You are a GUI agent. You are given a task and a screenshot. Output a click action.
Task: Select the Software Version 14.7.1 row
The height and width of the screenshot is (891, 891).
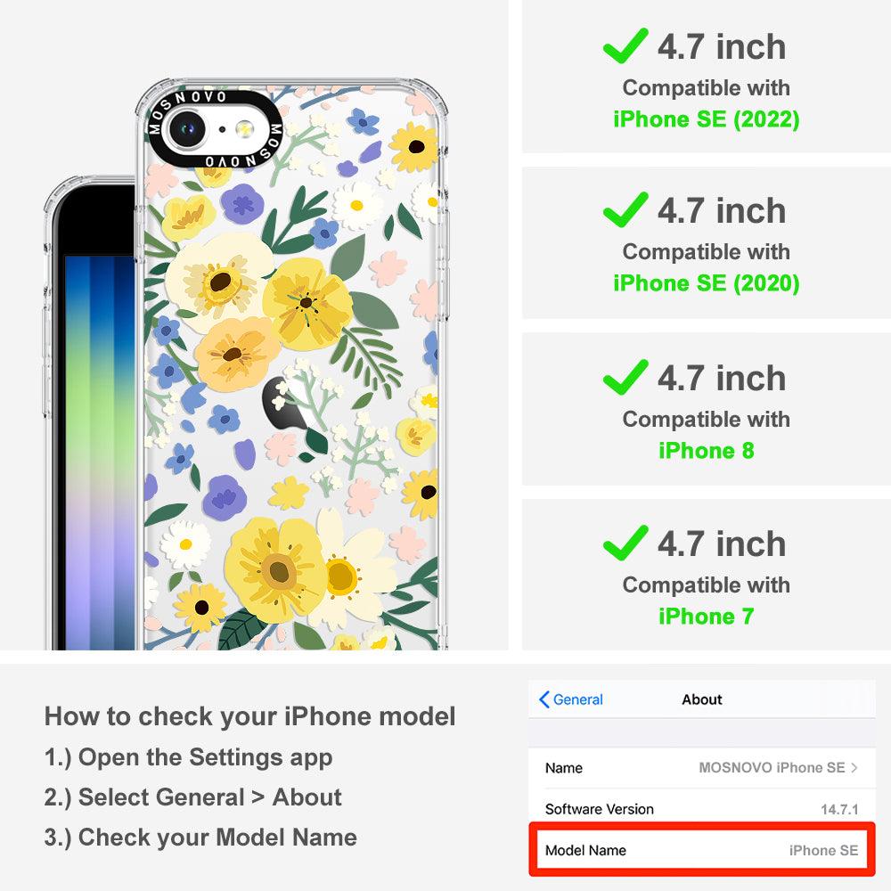pyautogui.click(x=702, y=809)
